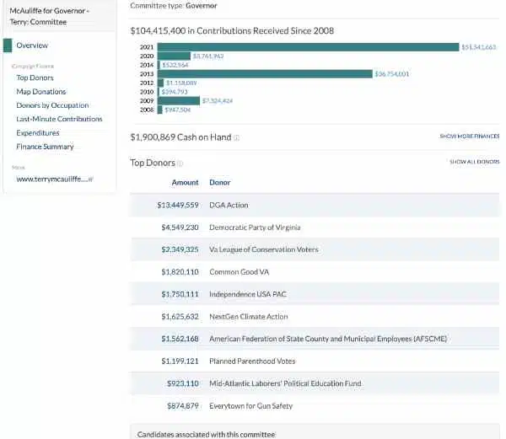Open Finance Summary in the sidebar
The image size is (506, 439).
45,147
